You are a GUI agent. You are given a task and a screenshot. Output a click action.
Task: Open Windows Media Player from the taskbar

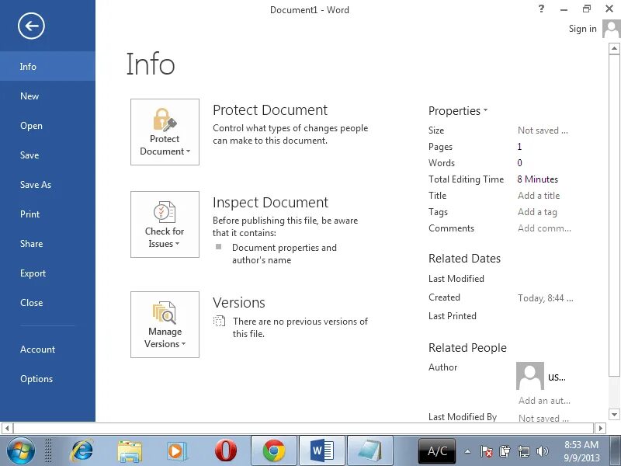pyautogui.click(x=178, y=450)
